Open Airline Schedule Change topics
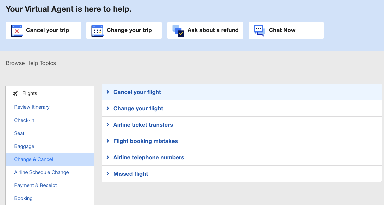 pos(41,172)
